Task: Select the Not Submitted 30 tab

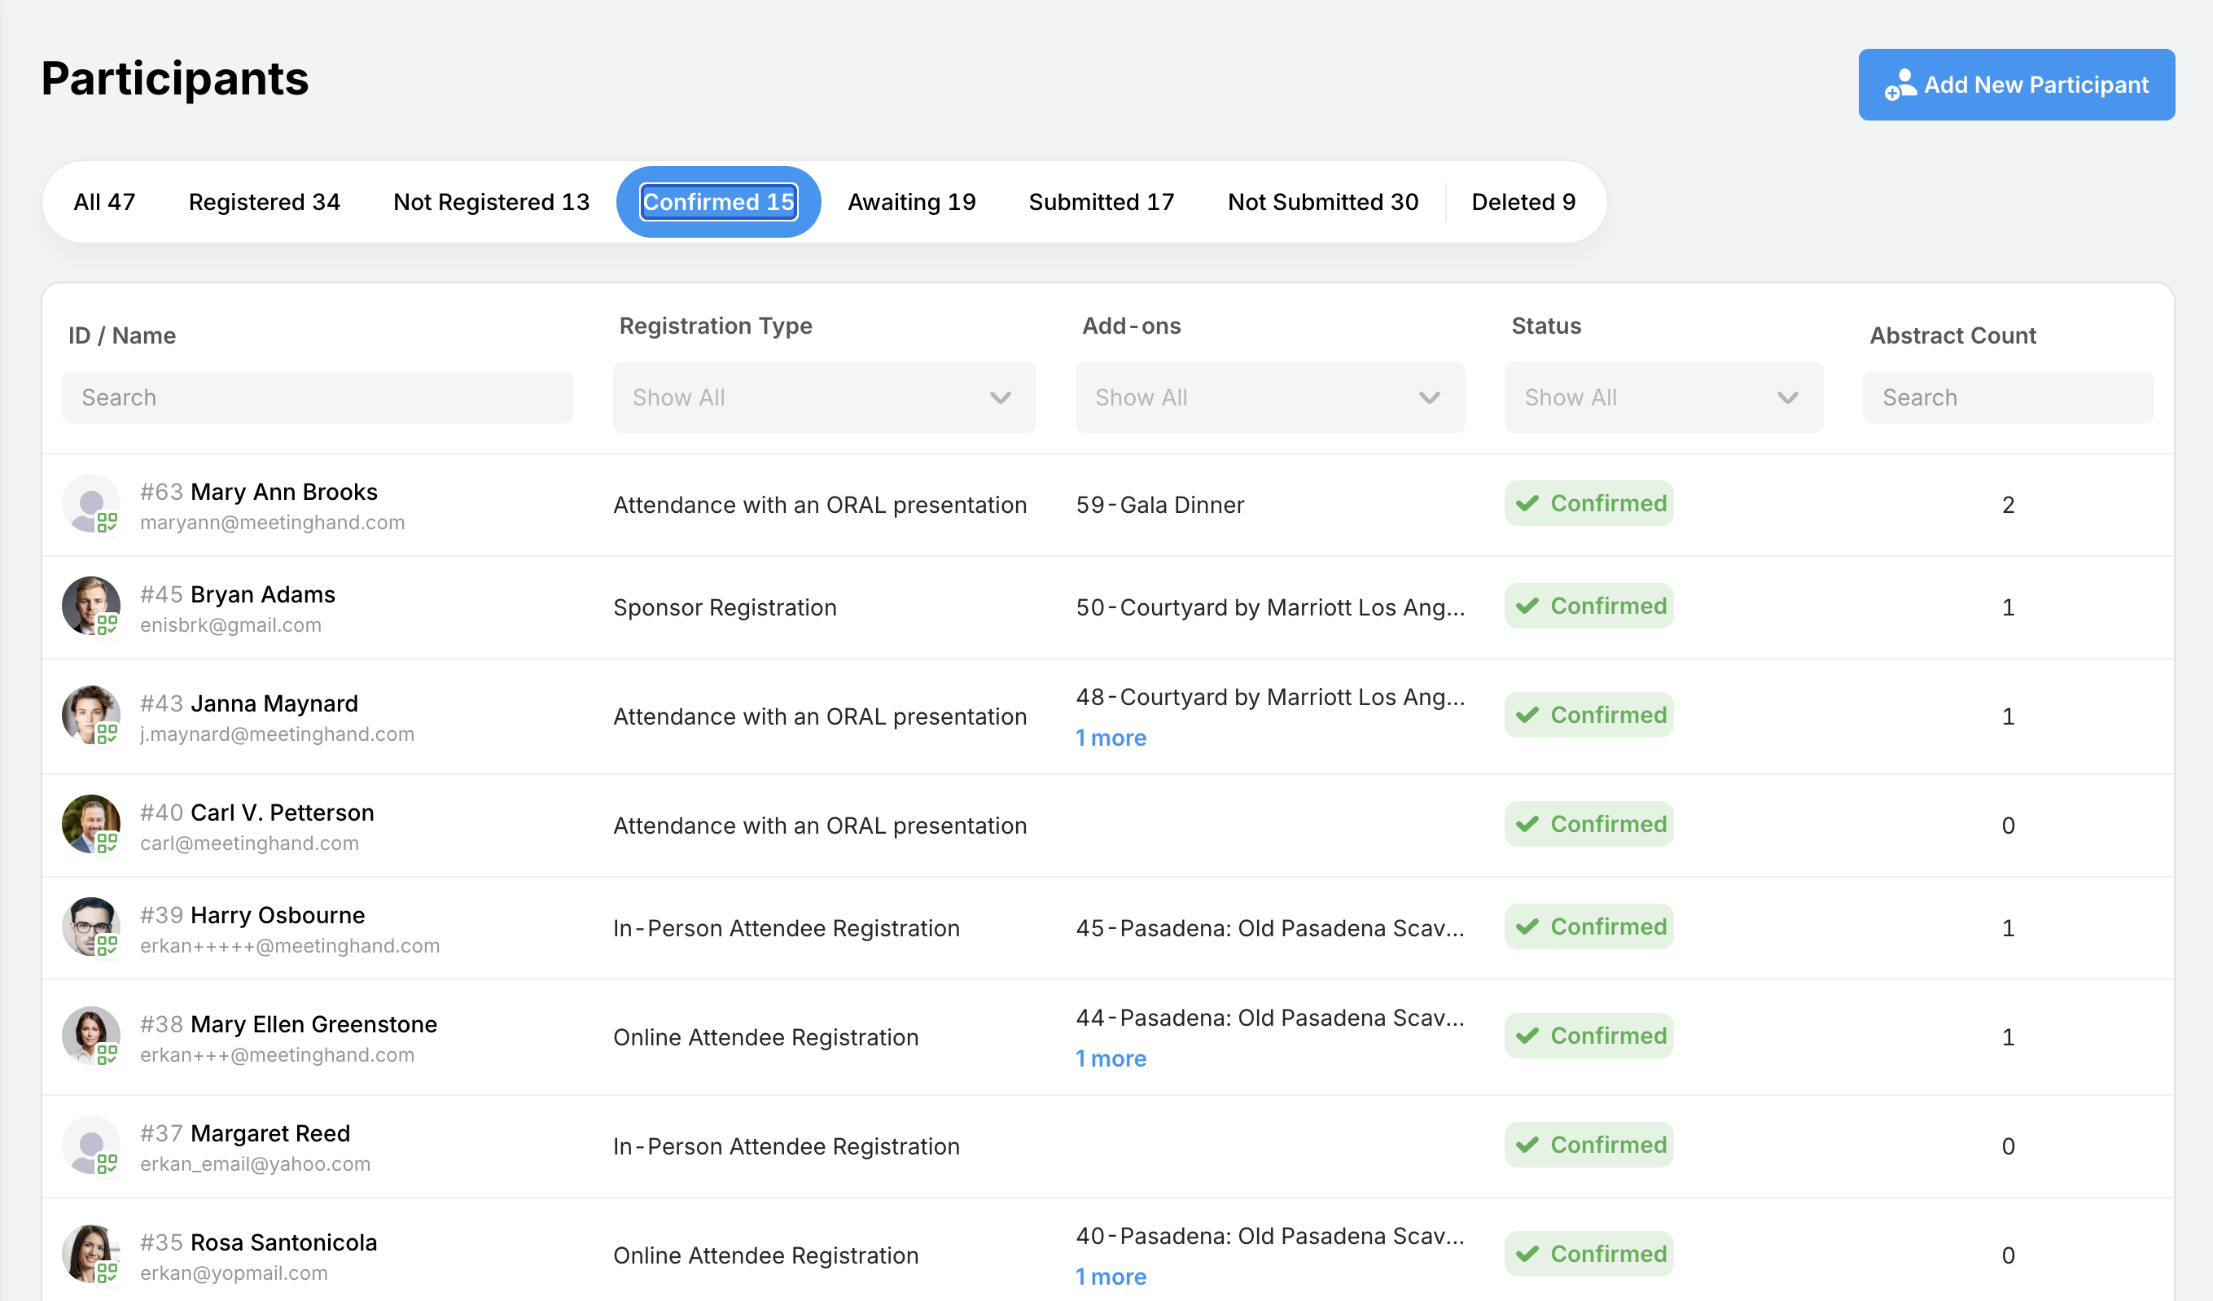Action: (x=1321, y=202)
